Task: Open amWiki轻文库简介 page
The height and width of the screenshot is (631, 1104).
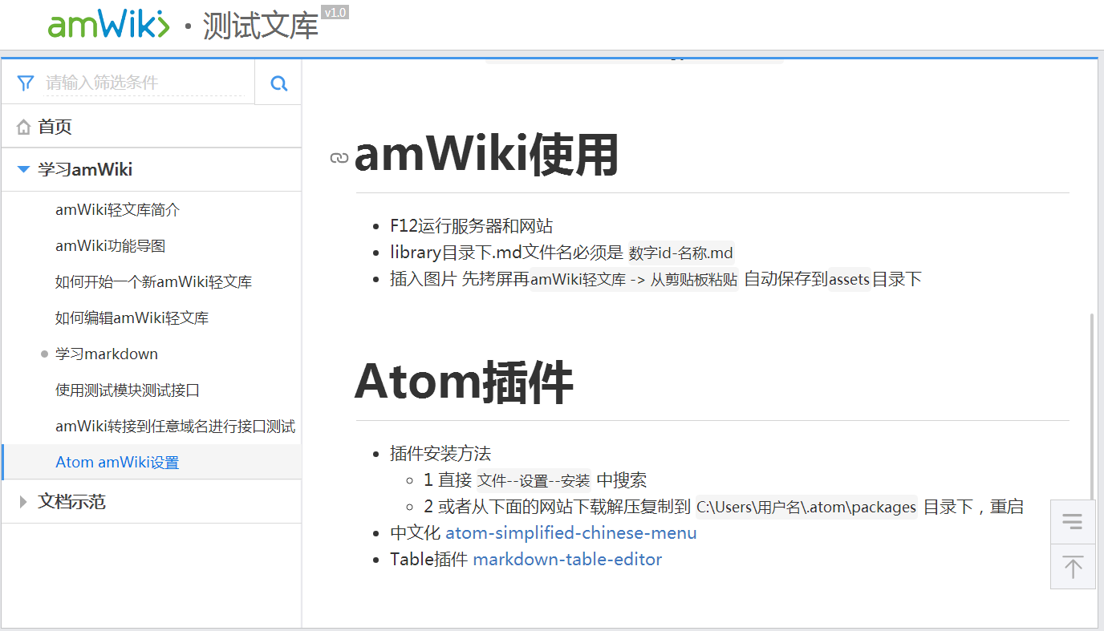Action: (117, 210)
